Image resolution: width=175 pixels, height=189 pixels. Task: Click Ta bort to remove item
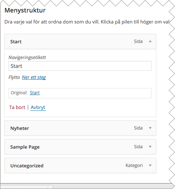pyautogui.click(x=17, y=108)
